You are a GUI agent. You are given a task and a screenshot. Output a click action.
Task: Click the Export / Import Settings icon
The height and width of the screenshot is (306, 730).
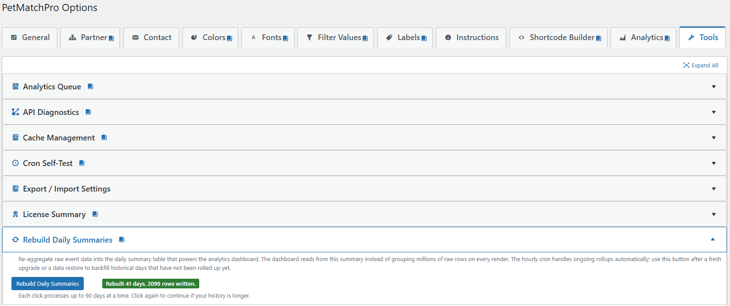point(15,188)
